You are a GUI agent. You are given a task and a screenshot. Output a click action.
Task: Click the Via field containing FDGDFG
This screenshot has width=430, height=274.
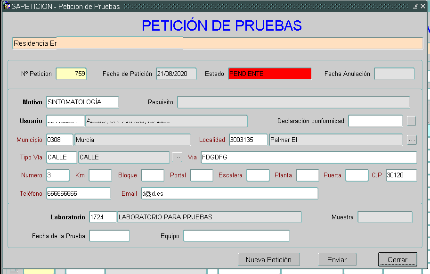point(308,157)
